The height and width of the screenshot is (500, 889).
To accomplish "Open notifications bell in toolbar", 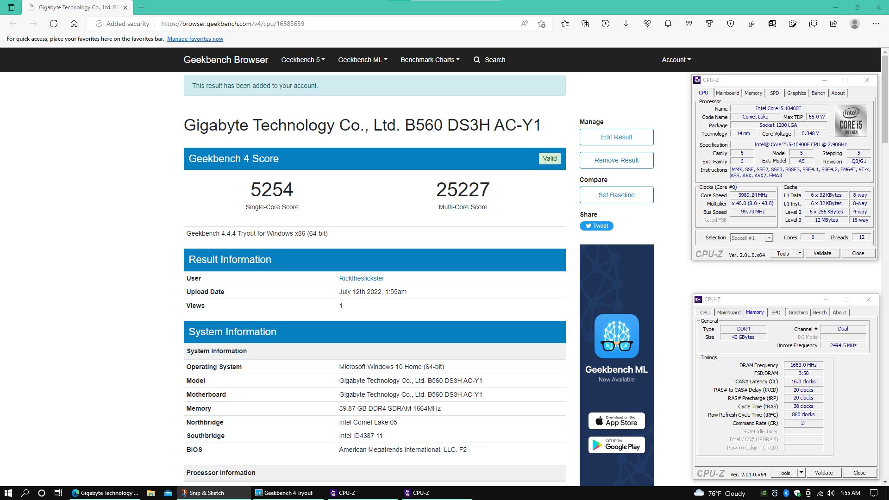I will 668,24.
